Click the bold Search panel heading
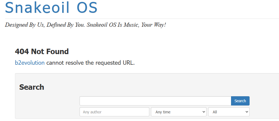 [x=32, y=87]
